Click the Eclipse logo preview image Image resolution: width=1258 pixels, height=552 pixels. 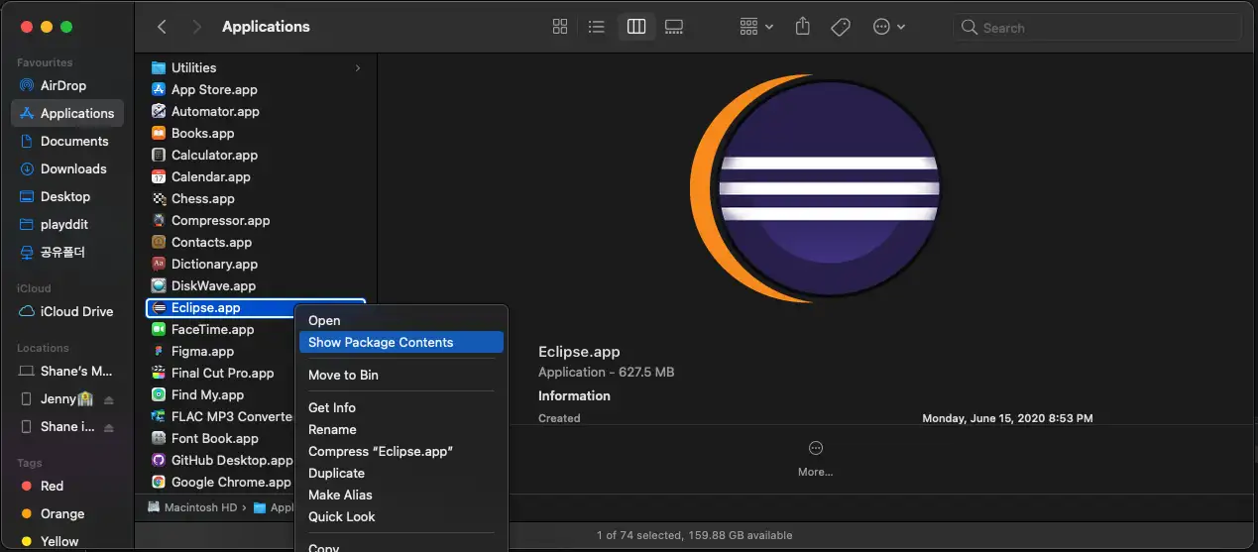coord(815,188)
